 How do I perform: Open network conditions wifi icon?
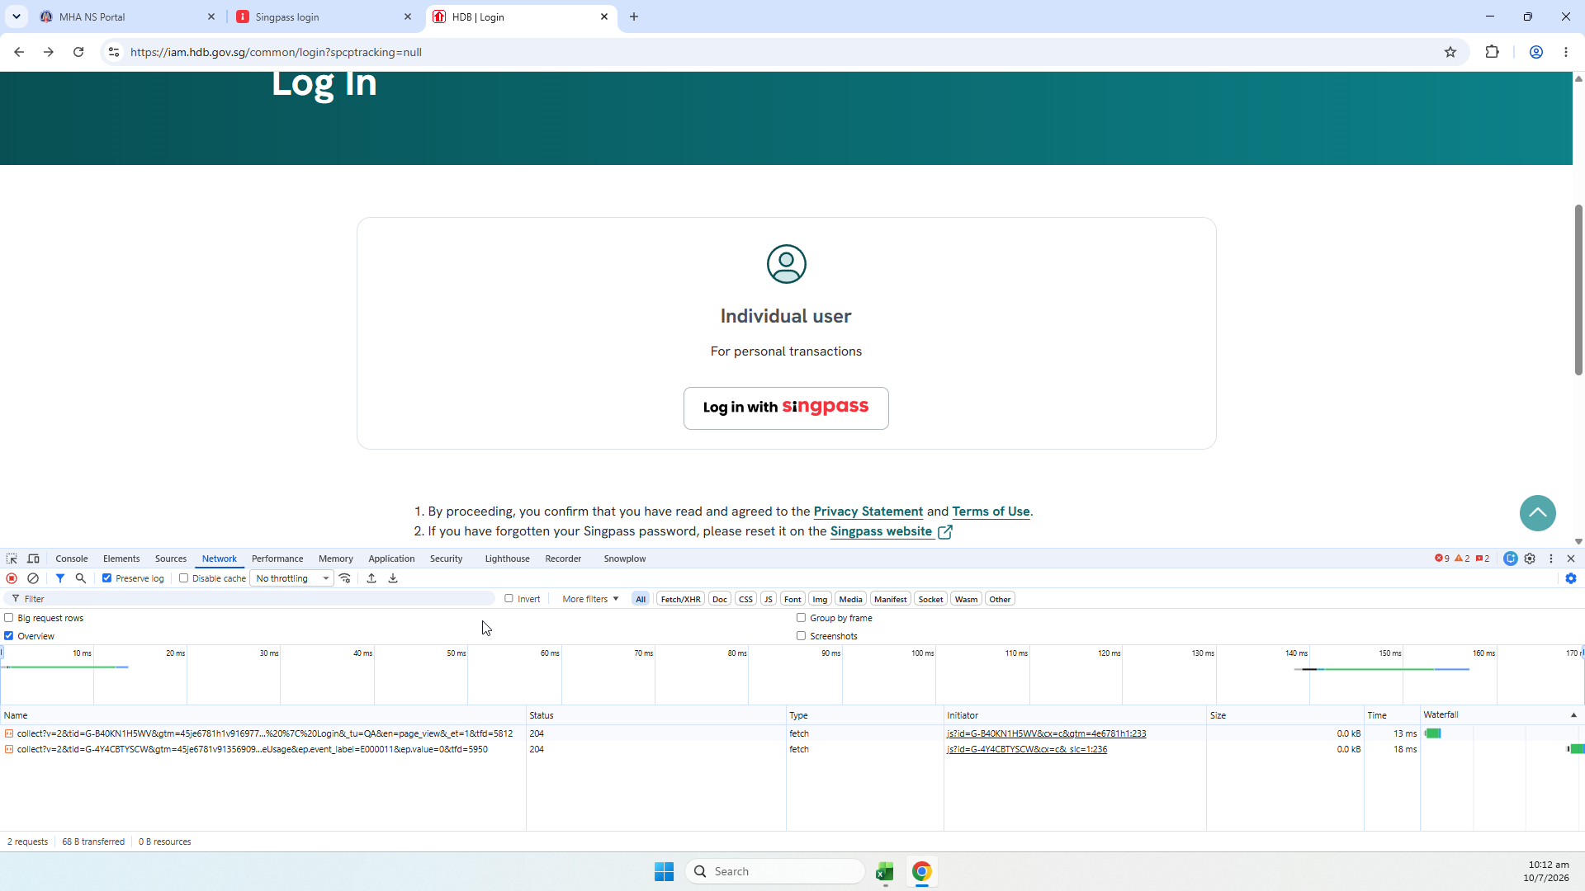pos(345,578)
